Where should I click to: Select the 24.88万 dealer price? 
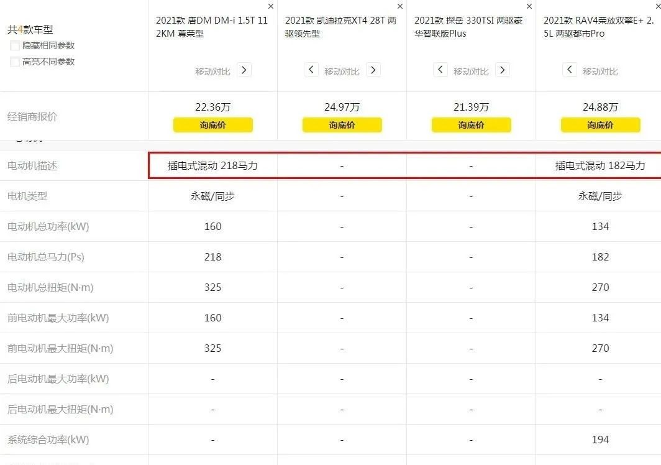[600, 107]
